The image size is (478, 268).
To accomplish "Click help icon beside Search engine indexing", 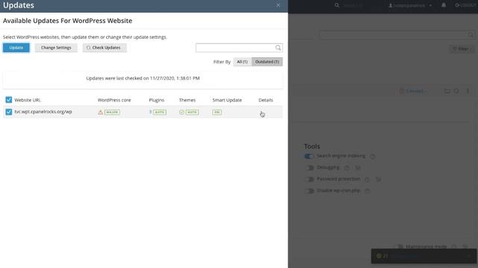I will pyautogui.click(x=373, y=156).
